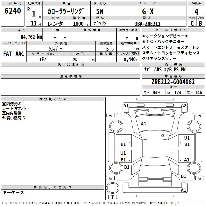Select length value 449
The height and width of the screenshot is (206, 206).
[x=156, y=92]
